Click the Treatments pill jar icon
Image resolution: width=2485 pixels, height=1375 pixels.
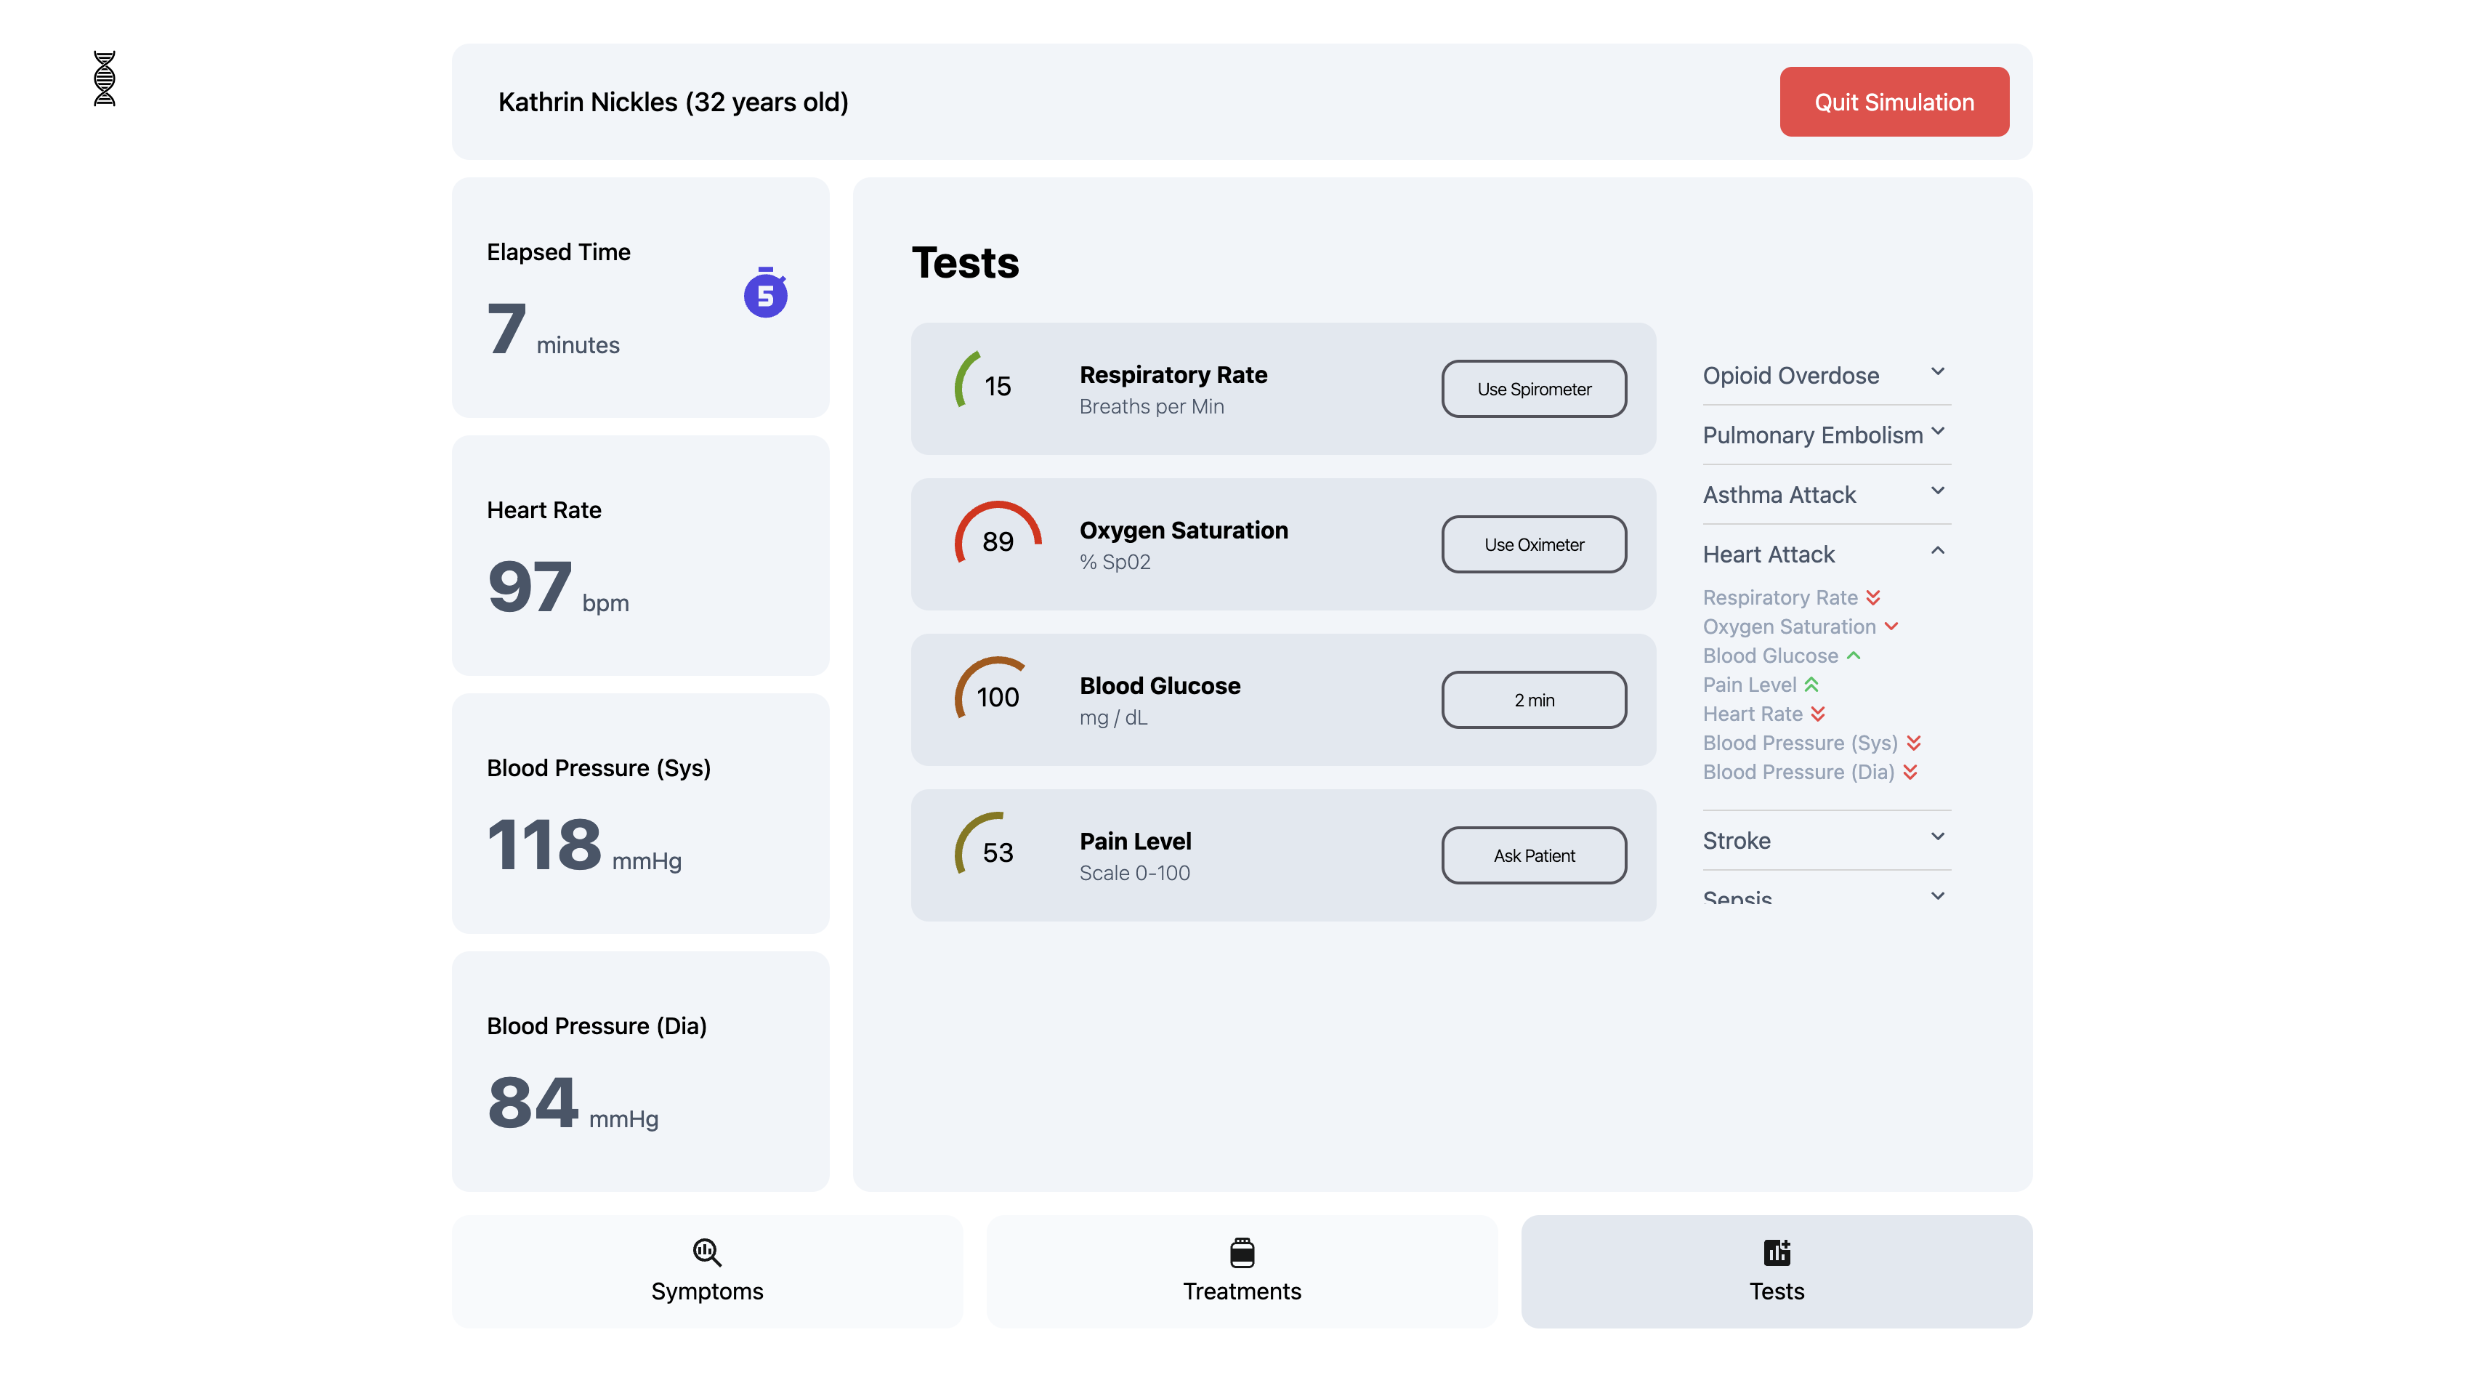(x=1242, y=1251)
